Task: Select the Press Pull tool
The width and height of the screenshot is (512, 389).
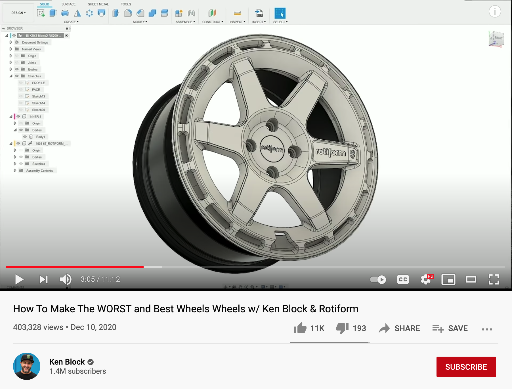Action: tap(116, 13)
